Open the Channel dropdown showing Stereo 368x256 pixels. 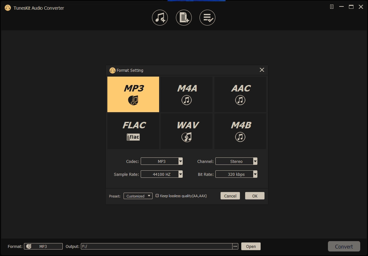(236, 161)
